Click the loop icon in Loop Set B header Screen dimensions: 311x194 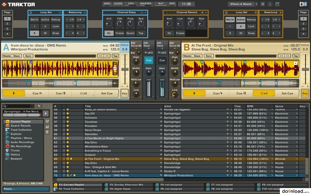point(226,12)
